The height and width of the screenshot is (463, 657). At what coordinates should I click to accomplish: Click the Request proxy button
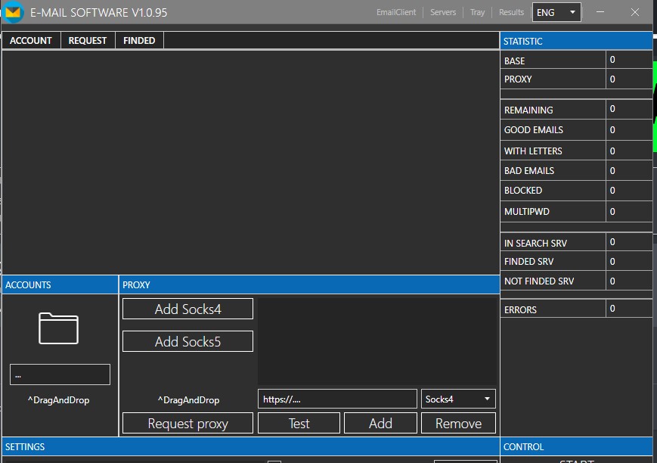click(187, 424)
